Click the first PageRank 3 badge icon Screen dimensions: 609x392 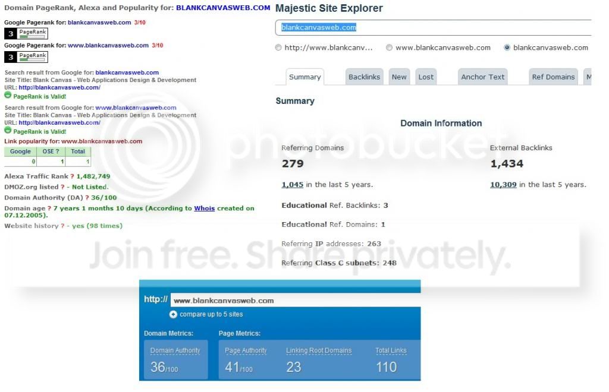[26, 34]
